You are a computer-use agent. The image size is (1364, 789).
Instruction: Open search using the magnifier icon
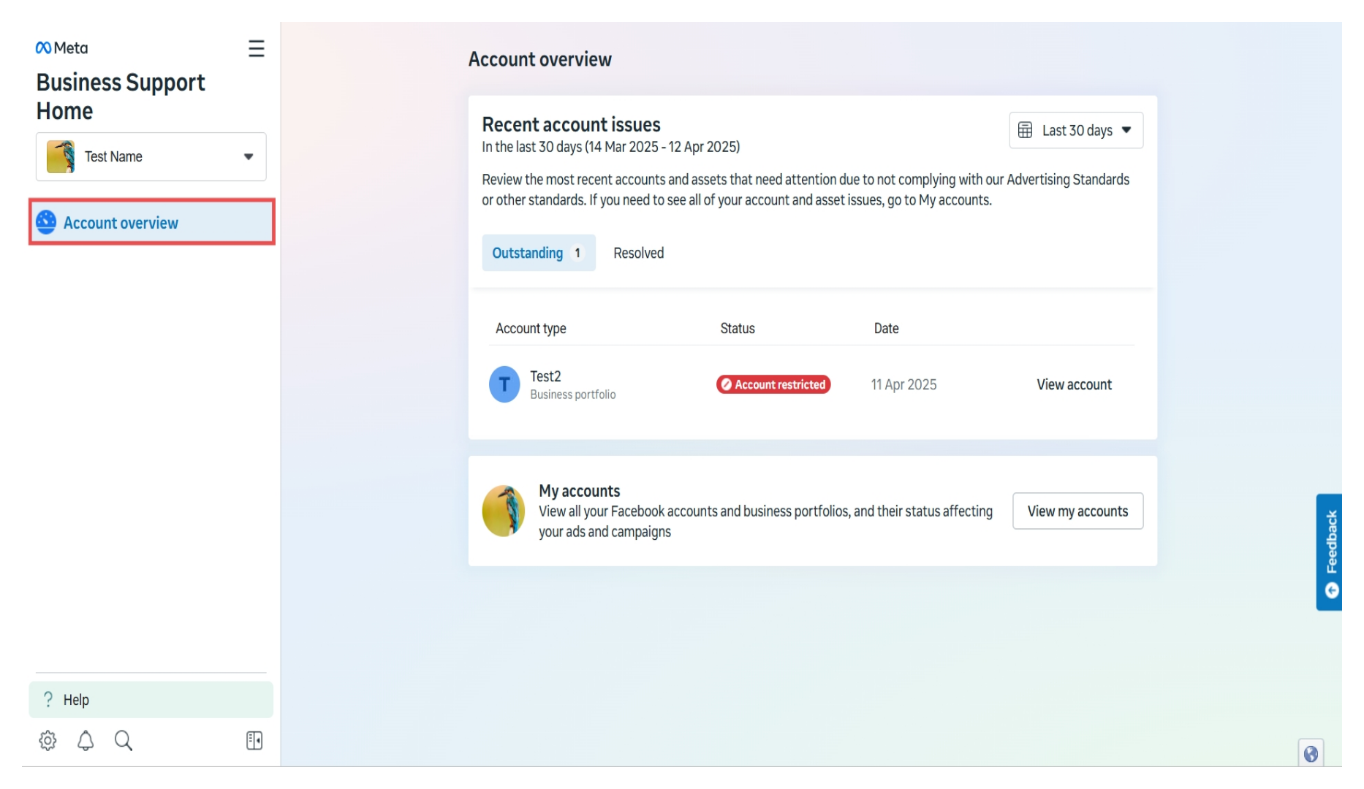click(x=123, y=741)
